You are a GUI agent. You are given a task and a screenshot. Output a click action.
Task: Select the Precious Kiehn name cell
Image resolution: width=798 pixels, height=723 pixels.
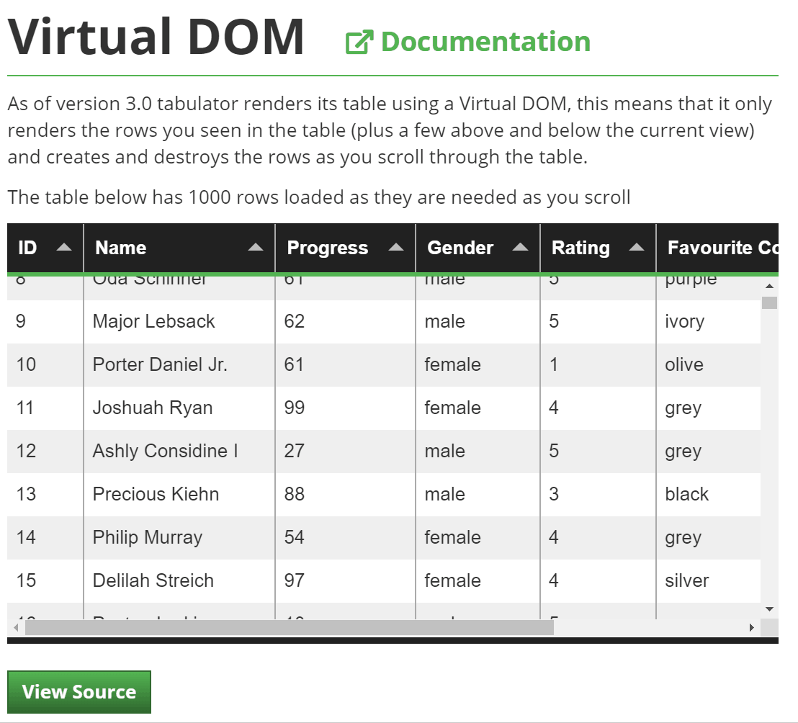(x=179, y=495)
